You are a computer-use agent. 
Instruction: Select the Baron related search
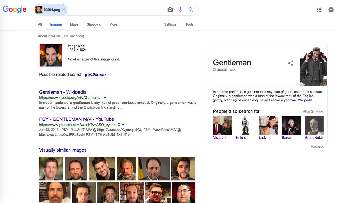coord(291,128)
